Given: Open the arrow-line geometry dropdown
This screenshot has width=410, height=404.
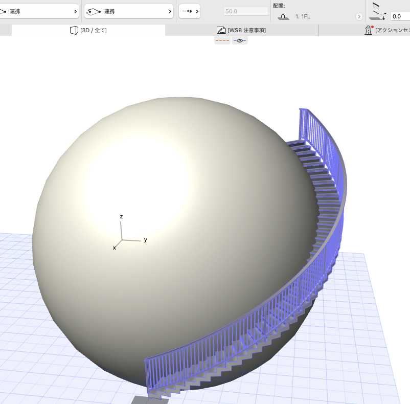Looking at the screenshot, I should [x=190, y=11].
